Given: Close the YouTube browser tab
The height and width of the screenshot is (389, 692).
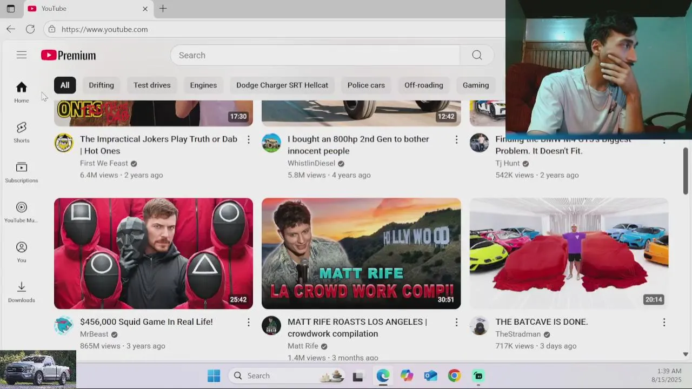Looking at the screenshot, I should coord(145,9).
